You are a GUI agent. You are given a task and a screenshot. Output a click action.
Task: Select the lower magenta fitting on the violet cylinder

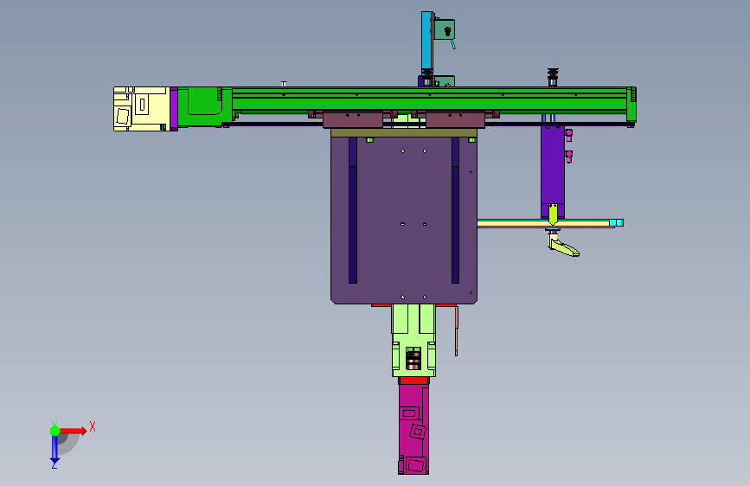(568, 156)
